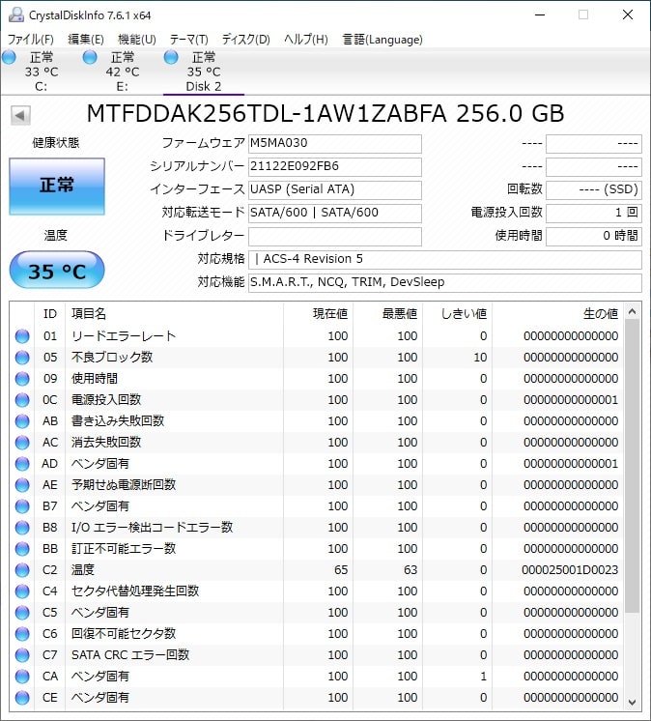This screenshot has width=651, height=721.
Task: Click the ファームウェア field showing M5MA030
Action: click(x=335, y=143)
